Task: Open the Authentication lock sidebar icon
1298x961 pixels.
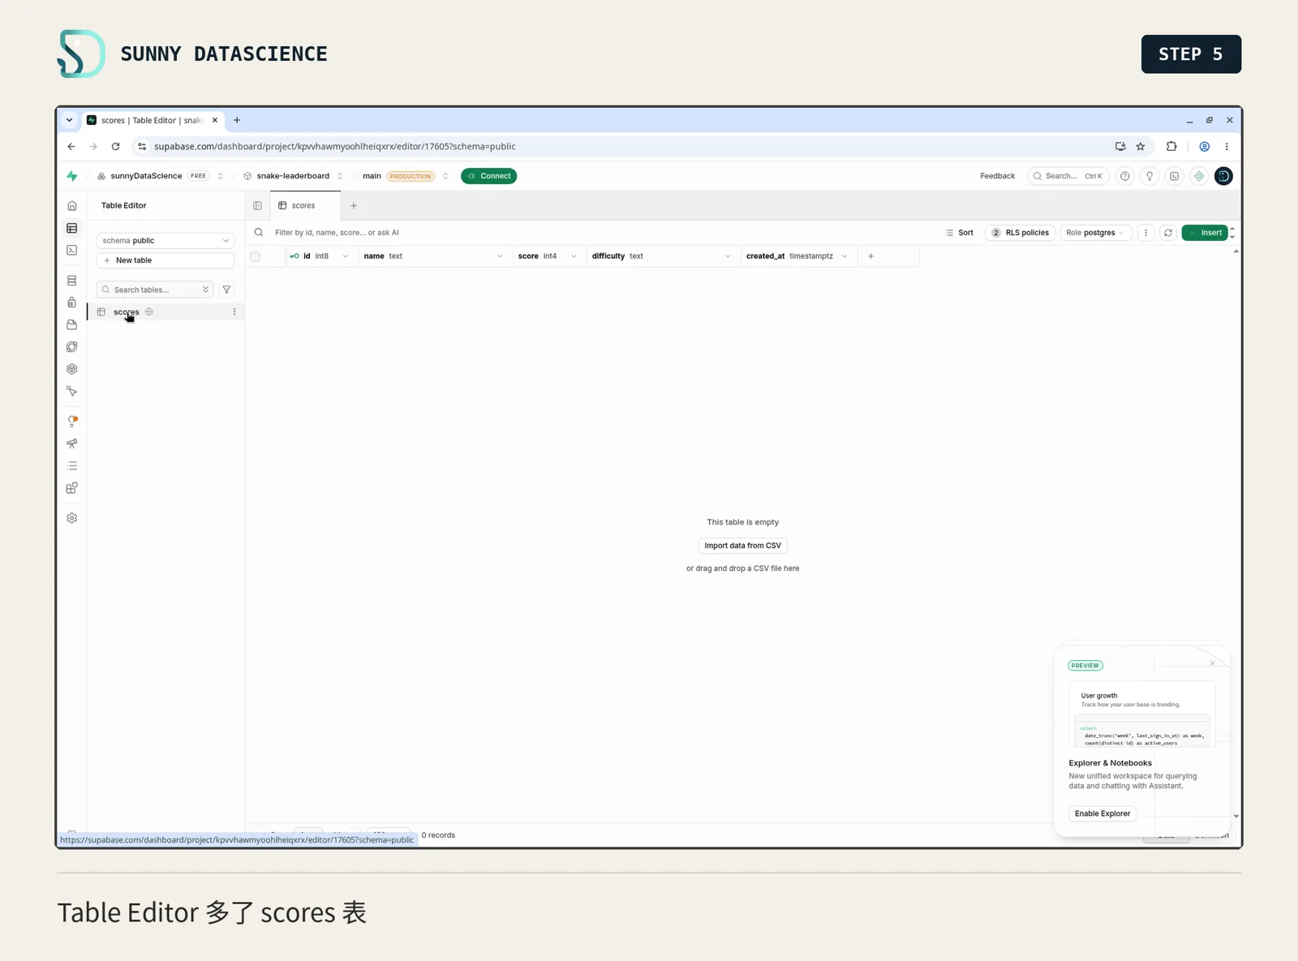Action: (x=71, y=302)
